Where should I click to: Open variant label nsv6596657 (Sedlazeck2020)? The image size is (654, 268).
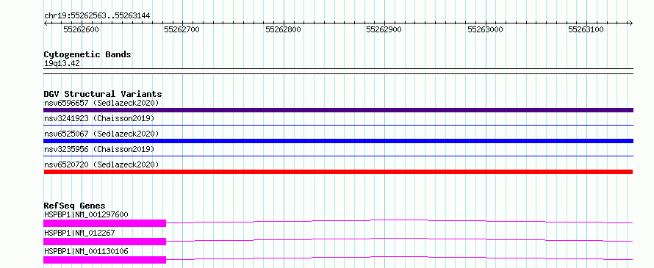click(x=101, y=103)
